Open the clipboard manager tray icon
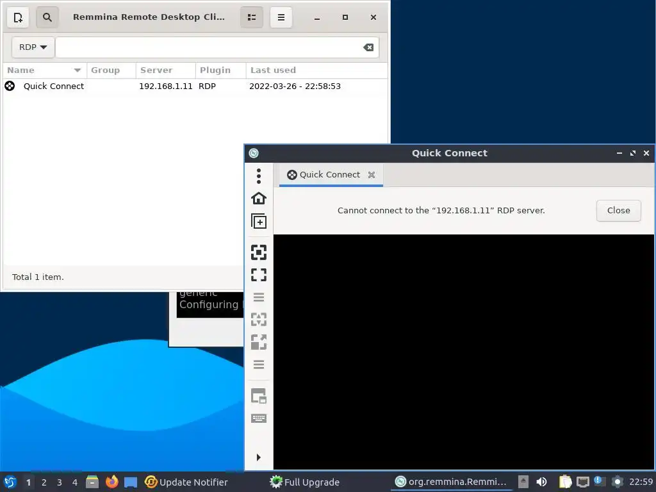 (x=565, y=482)
